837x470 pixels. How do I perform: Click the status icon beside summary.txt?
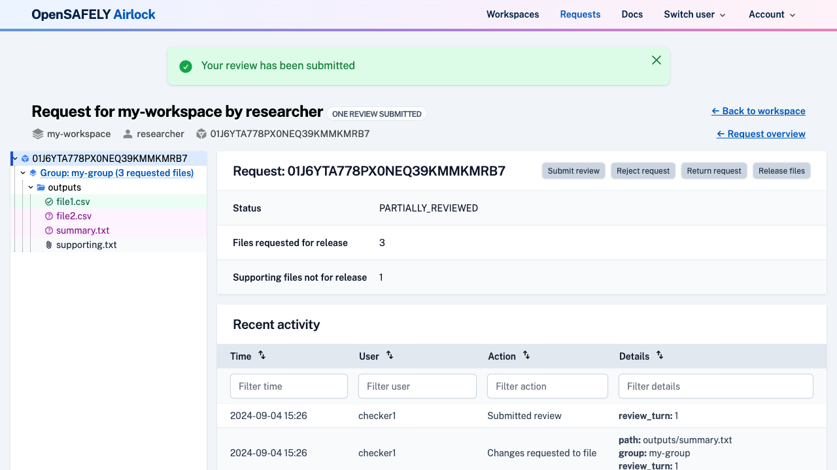pos(49,230)
